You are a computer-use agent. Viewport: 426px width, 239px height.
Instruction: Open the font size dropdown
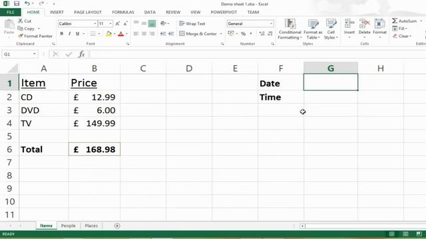pyautogui.click(x=110, y=24)
